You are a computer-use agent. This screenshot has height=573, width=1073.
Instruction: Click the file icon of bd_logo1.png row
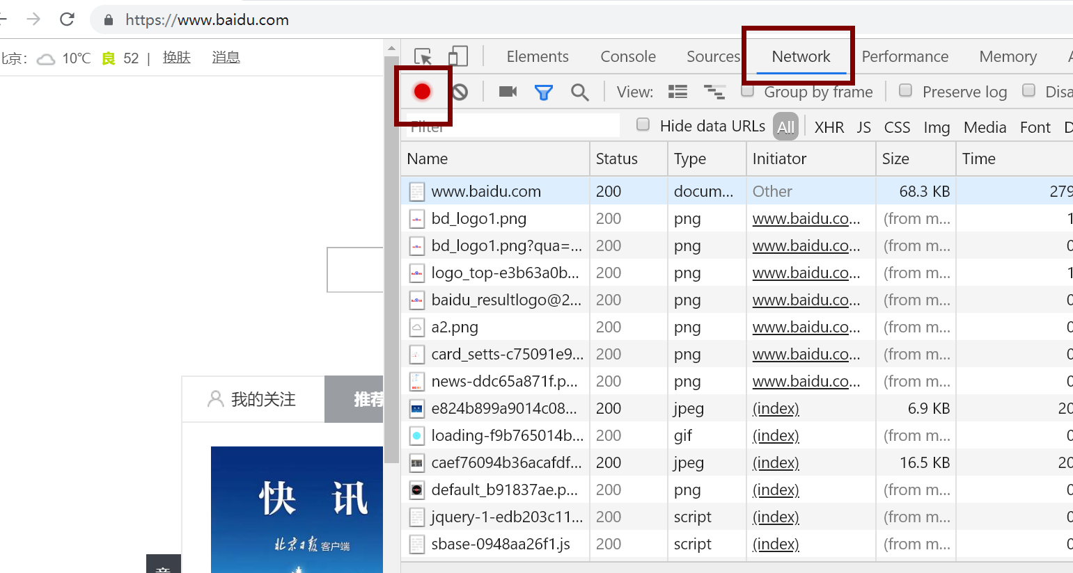pyautogui.click(x=416, y=219)
